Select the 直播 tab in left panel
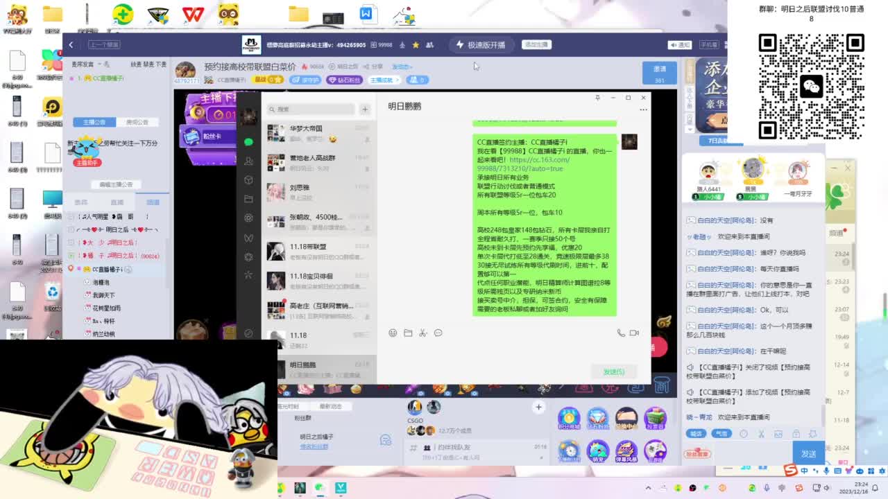This screenshot has width=888, height=499. point(117,202)
